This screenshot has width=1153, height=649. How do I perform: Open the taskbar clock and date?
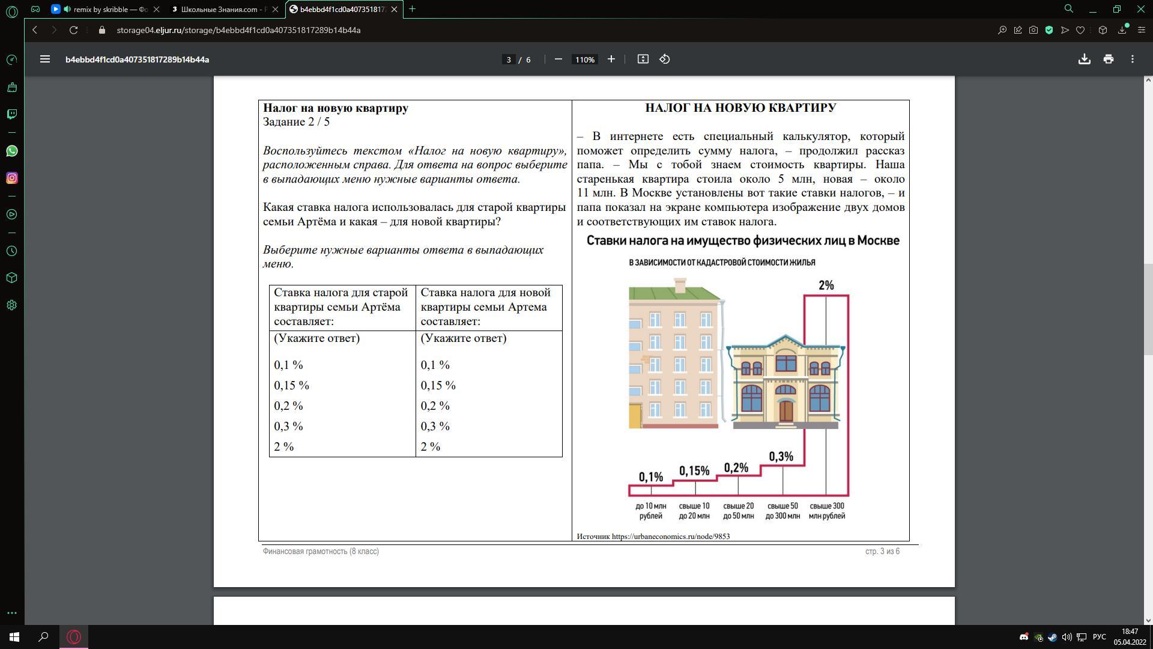pyautogui.click(x=1130, y=637)
